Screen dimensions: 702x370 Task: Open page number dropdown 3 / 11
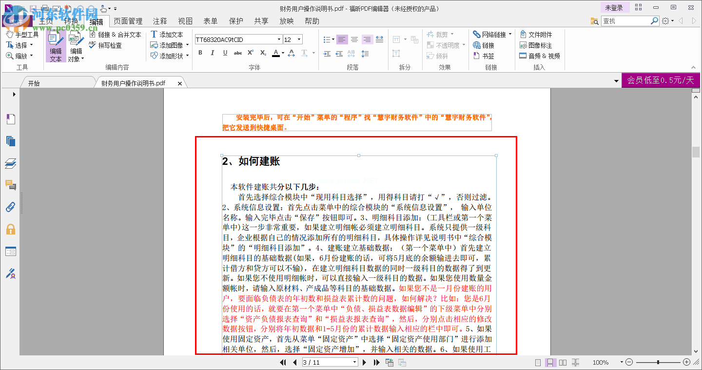coord(355,362)
